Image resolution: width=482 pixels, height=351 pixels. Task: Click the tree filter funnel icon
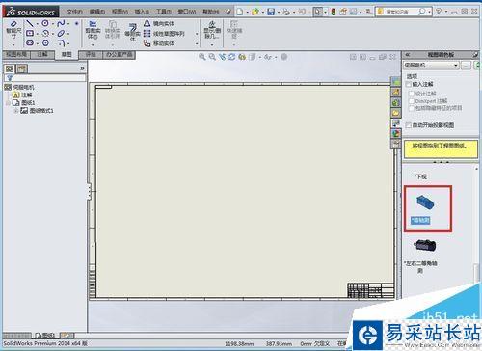(x=10, y=78)
